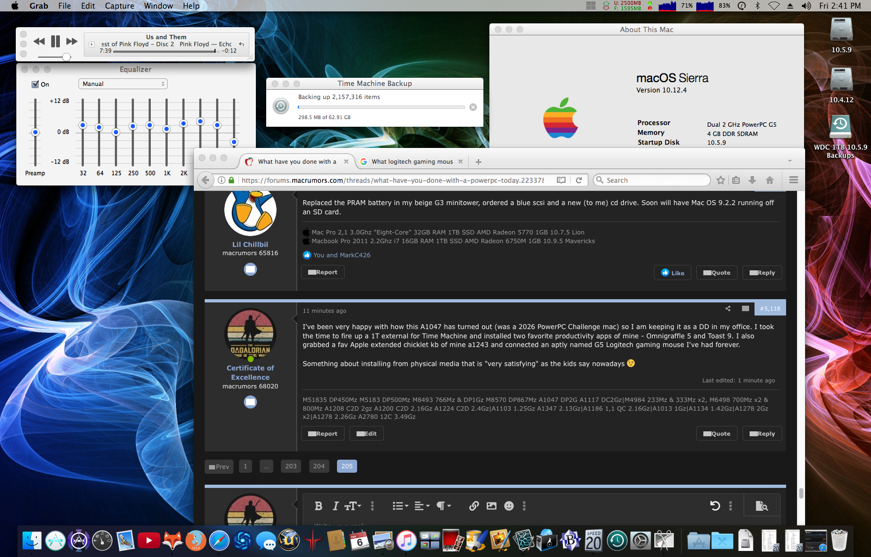Insert a link in the reply editor

[x=474, y=506]
